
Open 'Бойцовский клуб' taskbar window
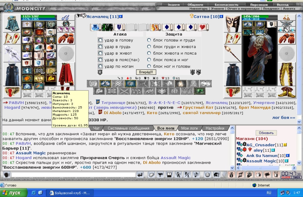coord(70,193)
